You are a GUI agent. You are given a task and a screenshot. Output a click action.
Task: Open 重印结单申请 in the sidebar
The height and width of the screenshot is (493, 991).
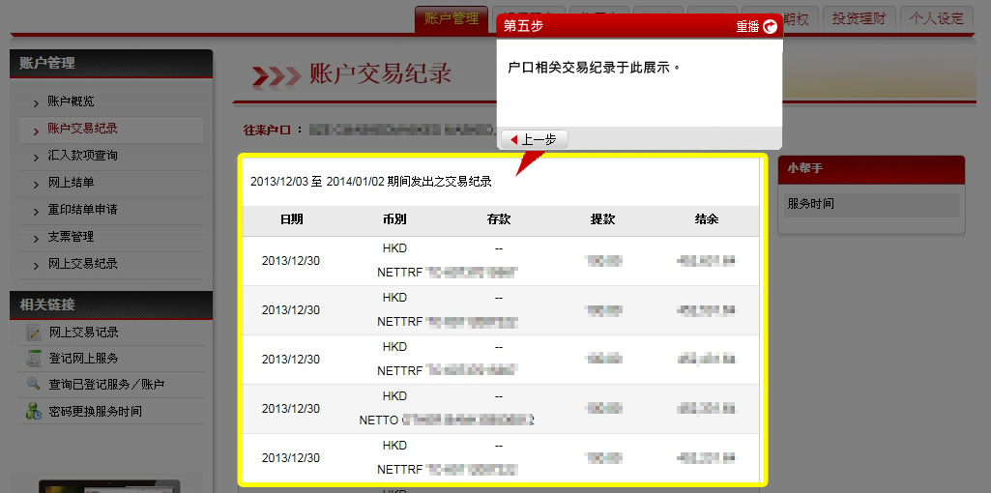pyautogui.click(x=82, y=210)
